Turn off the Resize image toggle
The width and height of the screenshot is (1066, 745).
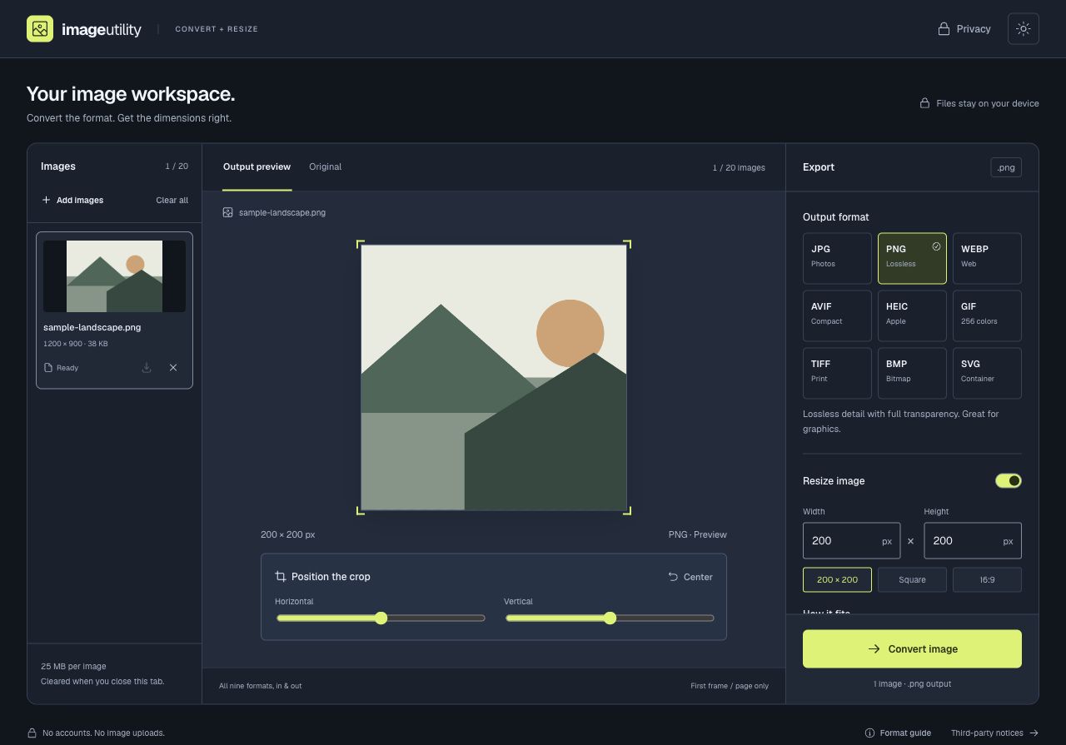pyautogui.click(x=1009, y=481)
